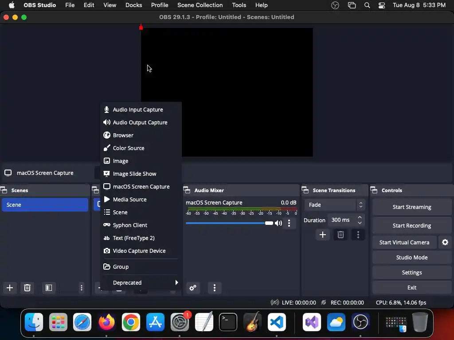Add an Image source
This screenshot has width=454, height=340.
click(141, 161)
